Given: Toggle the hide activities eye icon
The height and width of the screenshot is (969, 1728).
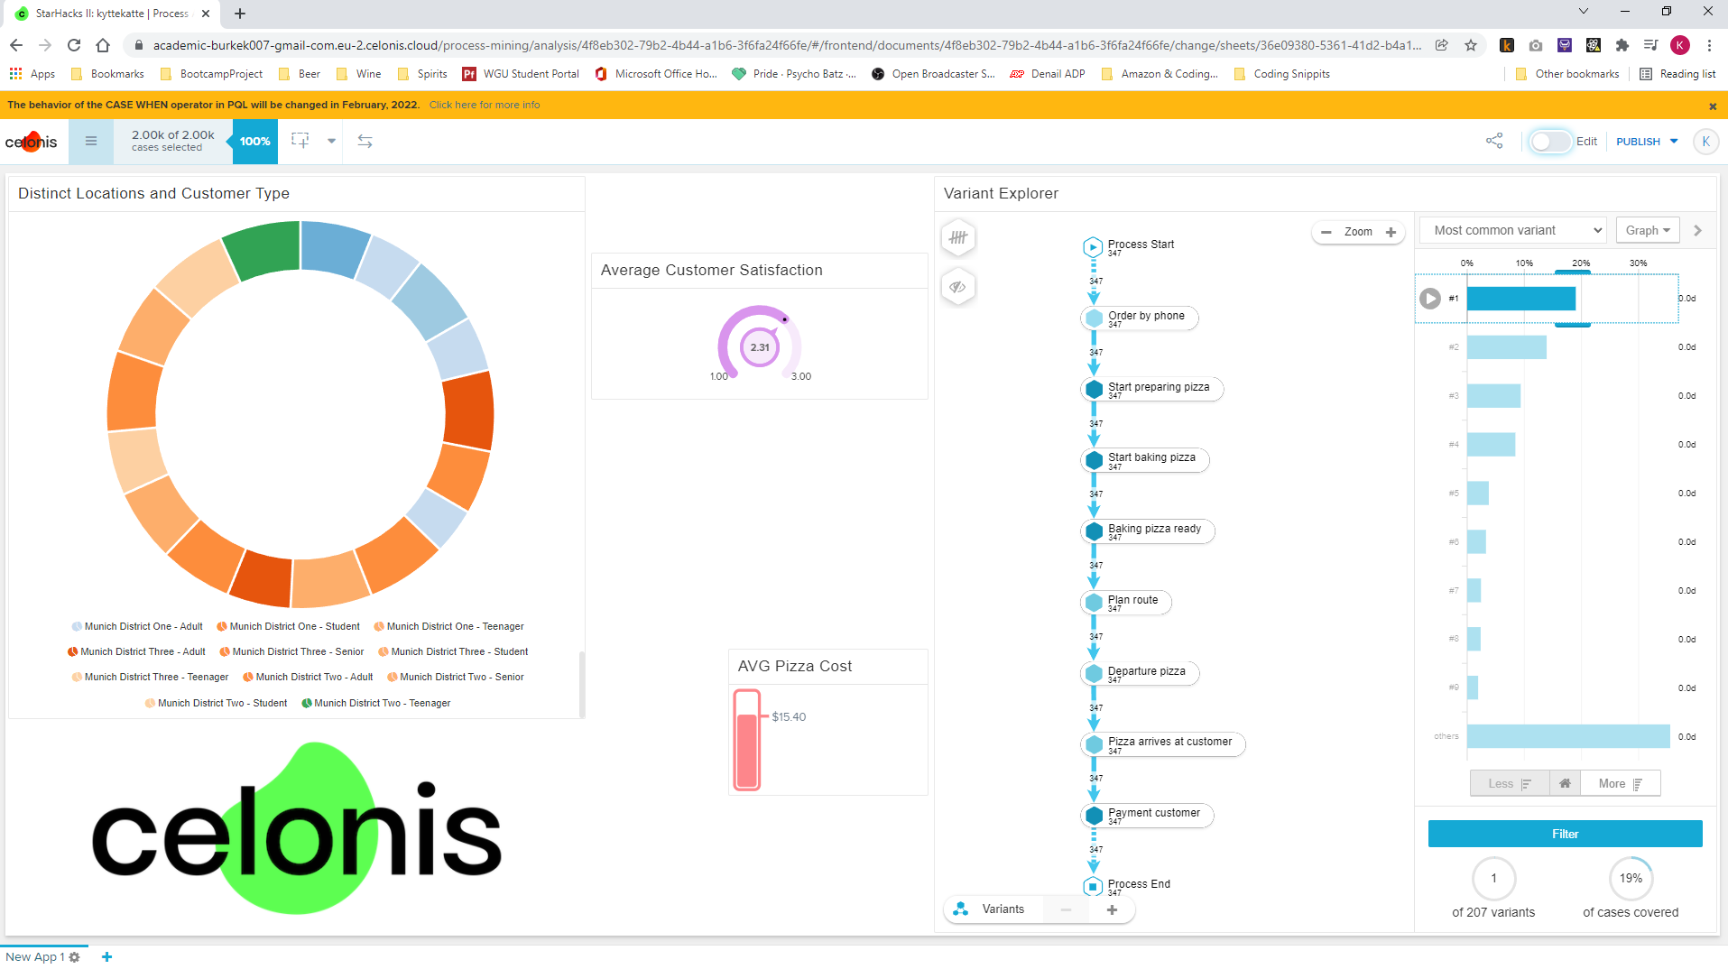Looking at the screenshot, I should point(958,287).
